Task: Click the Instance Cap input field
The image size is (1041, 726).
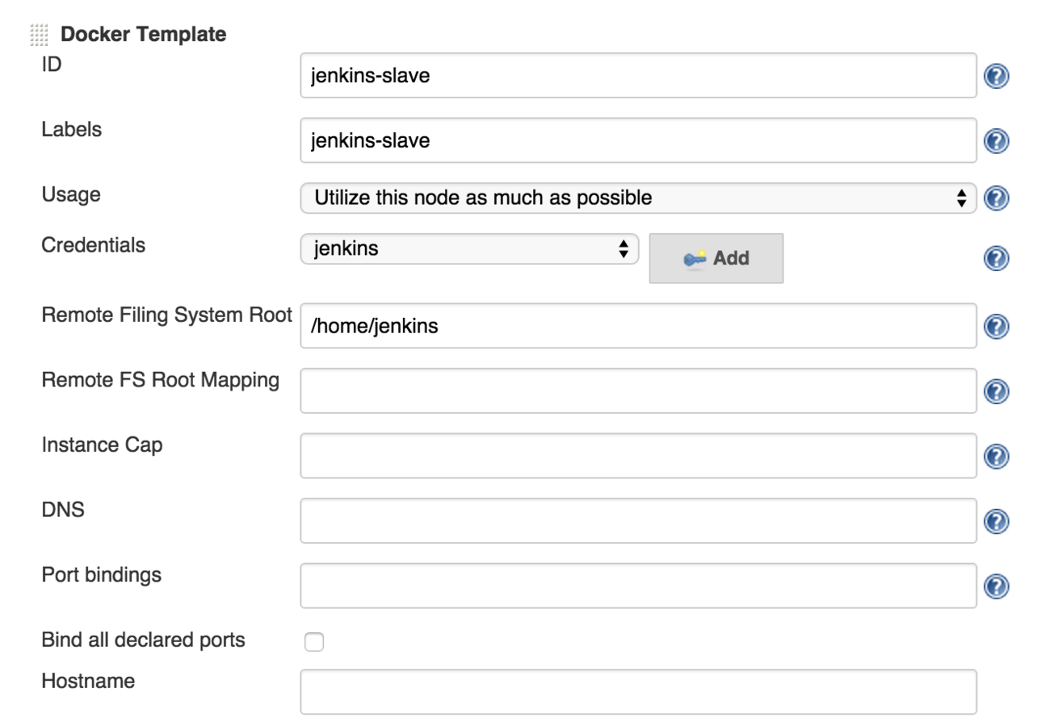Action: [x=638, y=456]
